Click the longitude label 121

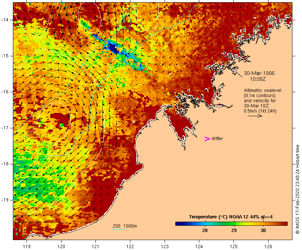click(95, 247)
